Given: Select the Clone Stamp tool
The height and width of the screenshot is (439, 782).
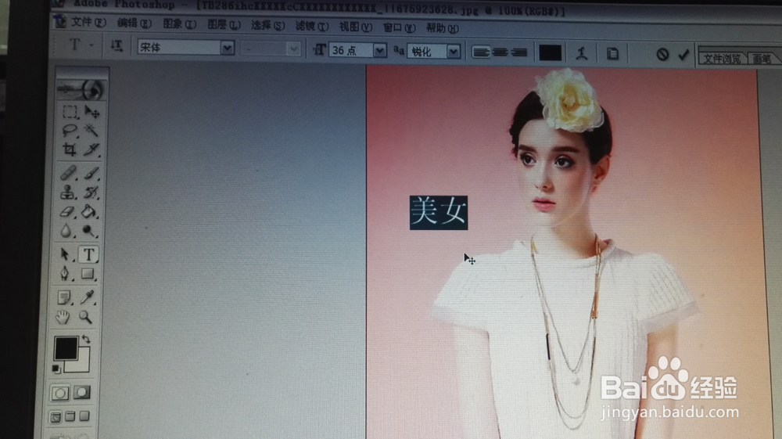Looking at the screenshot, I should coord(68,192).
